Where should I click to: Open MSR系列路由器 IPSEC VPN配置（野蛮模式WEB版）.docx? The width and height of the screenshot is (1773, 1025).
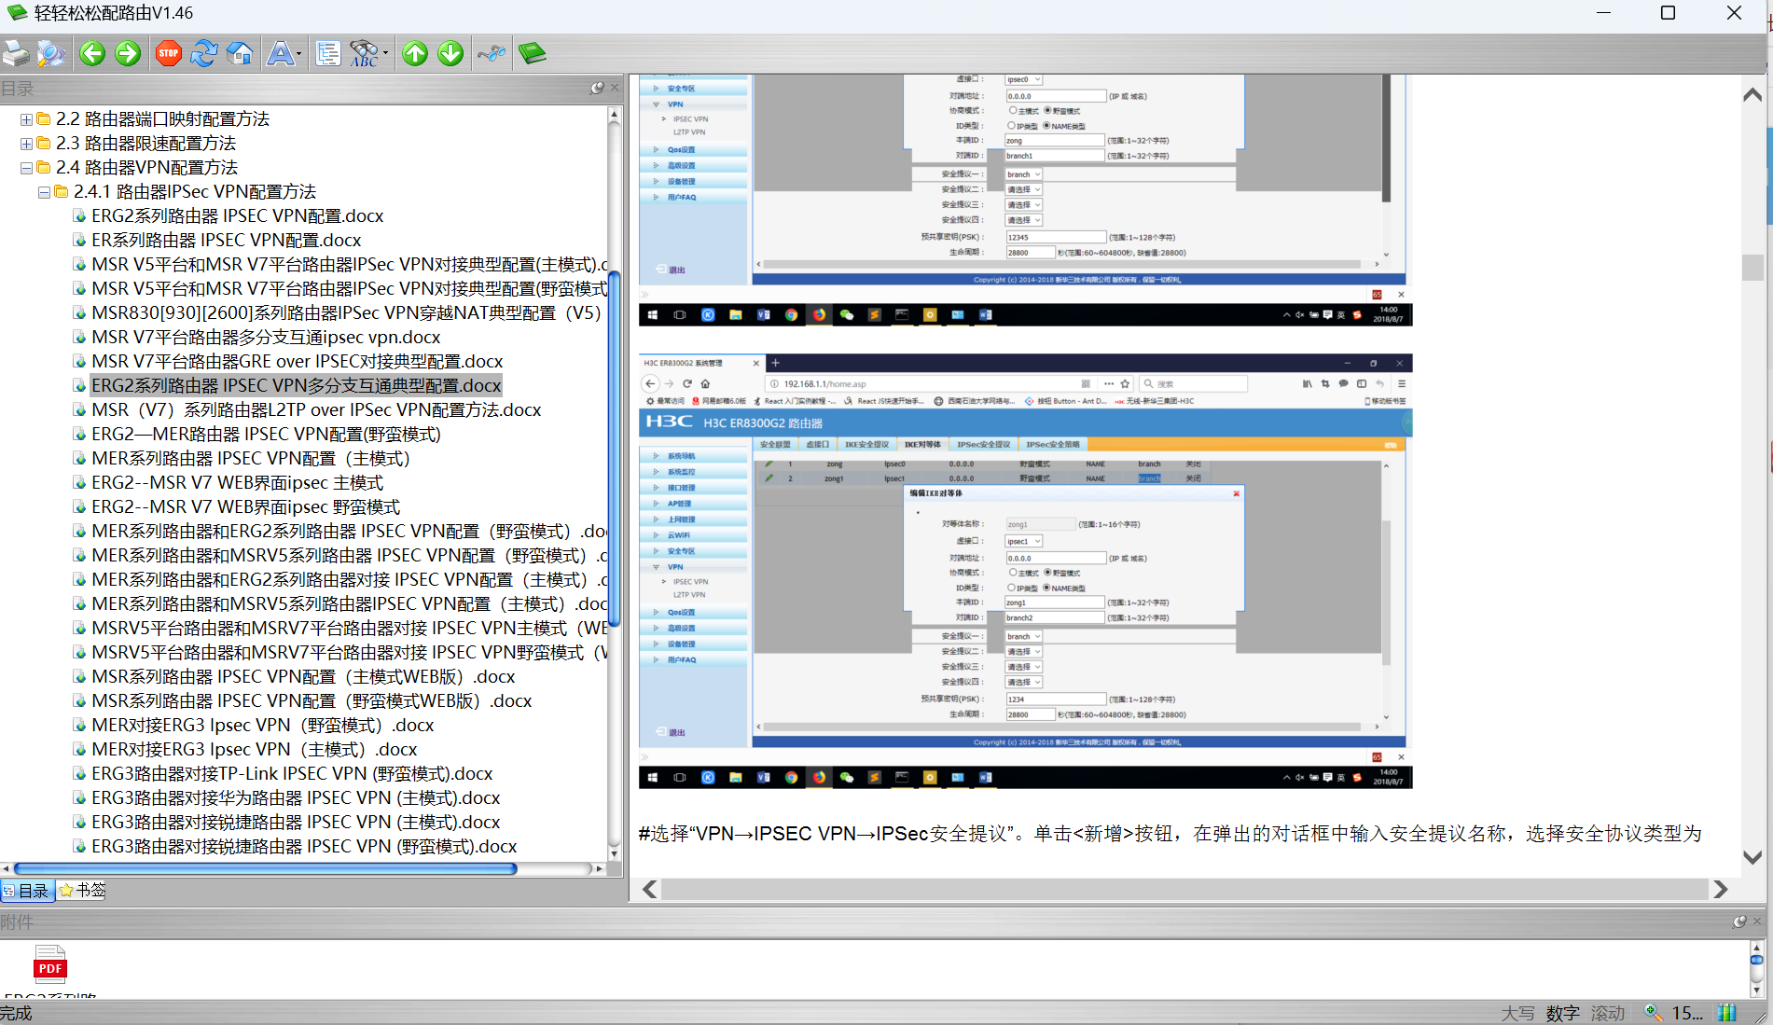tap(312, 701)
